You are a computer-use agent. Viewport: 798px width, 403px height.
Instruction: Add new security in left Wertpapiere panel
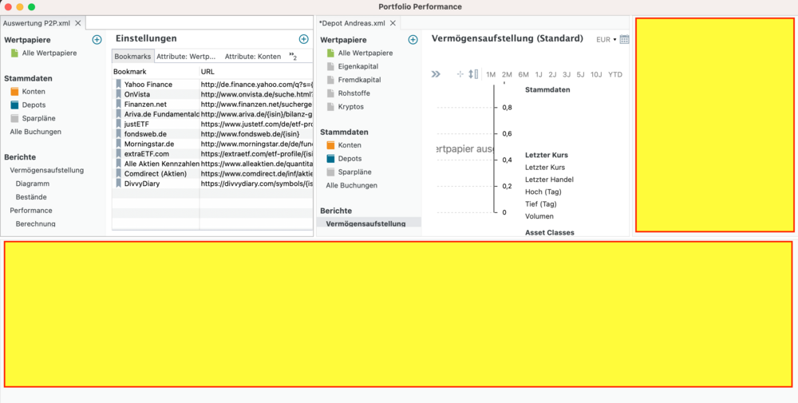point(97,40)
